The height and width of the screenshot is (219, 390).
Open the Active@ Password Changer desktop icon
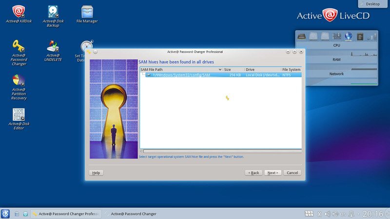(19, 46)
